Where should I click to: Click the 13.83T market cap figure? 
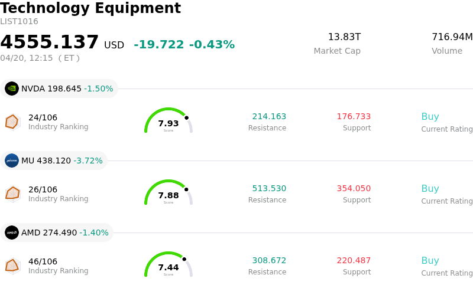tap(344, 37)
